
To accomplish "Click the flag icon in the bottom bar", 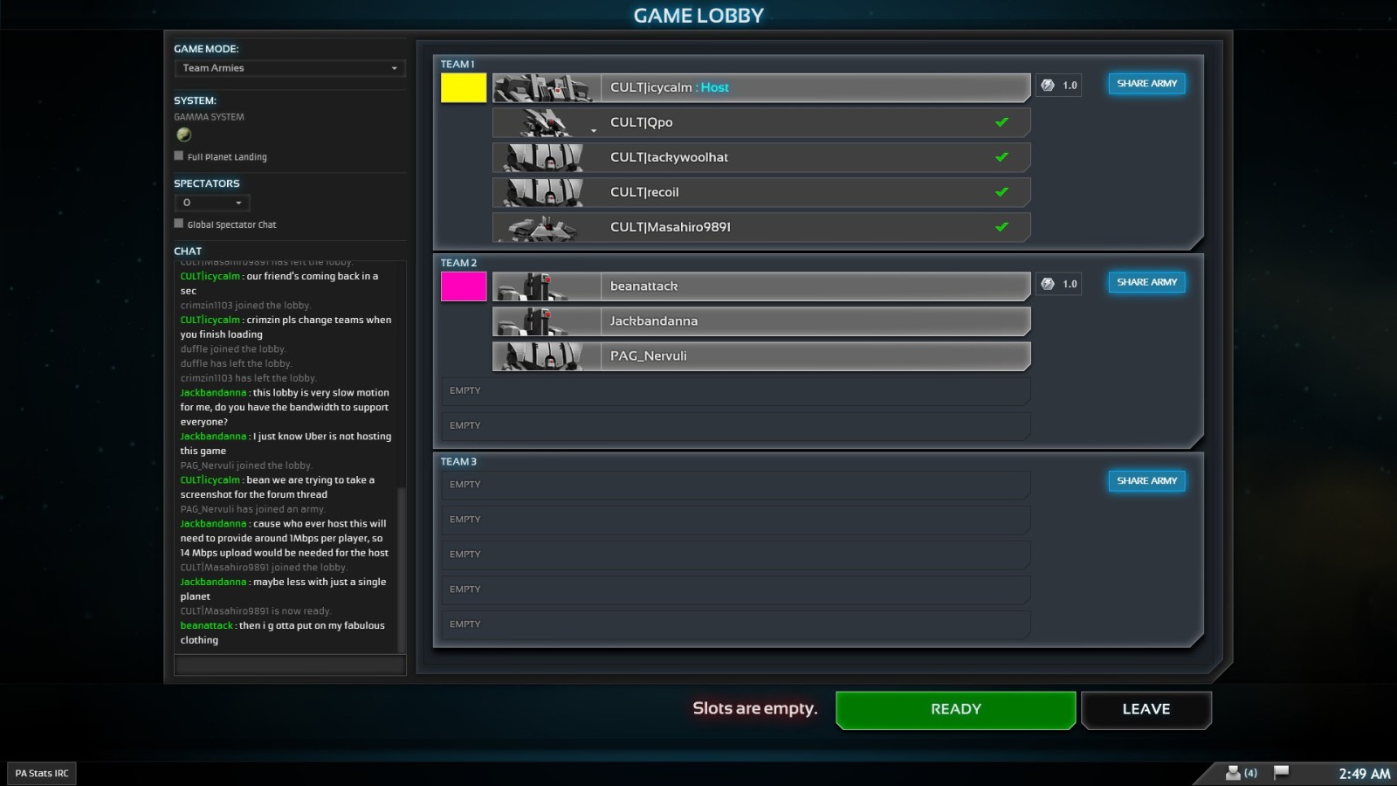I will click(1281, 772).
